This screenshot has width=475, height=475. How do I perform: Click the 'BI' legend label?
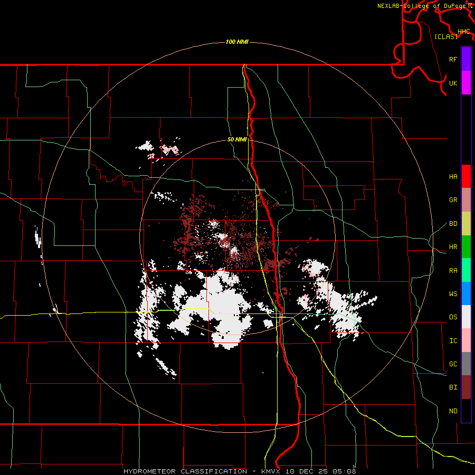point(453,387)
